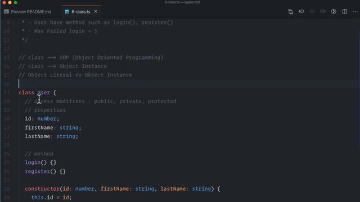Viewport: 360px width, 202px height.
Task: Select the 6-class.ts tab
Action: [x=81, y=12]
